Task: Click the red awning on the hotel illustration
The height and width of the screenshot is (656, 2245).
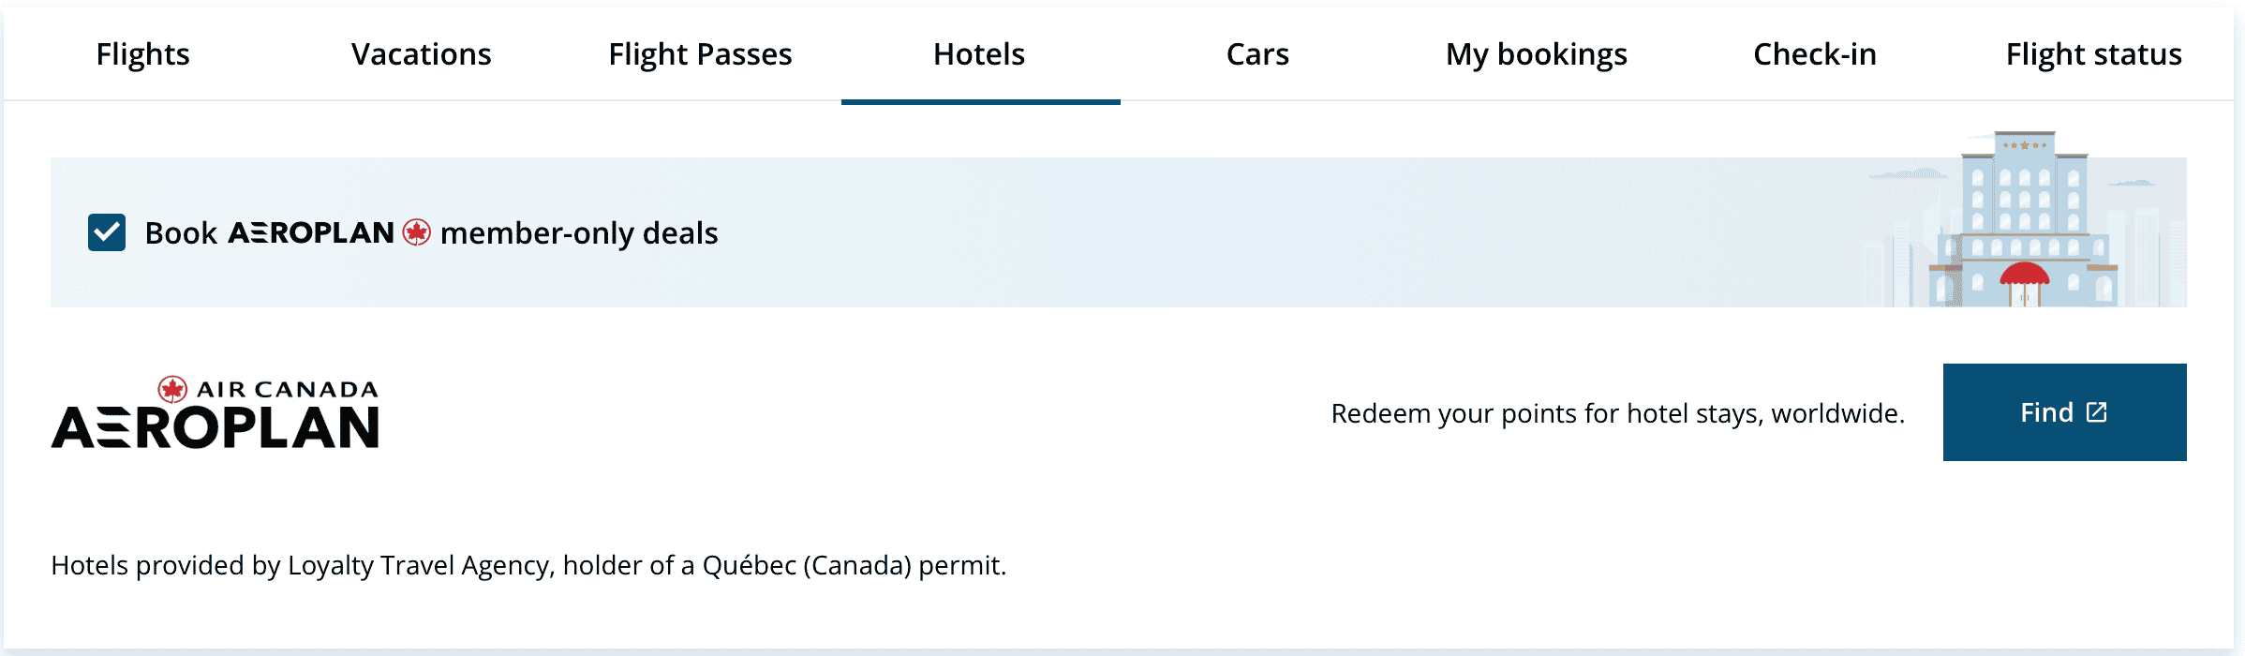Action: (2024, 274)
